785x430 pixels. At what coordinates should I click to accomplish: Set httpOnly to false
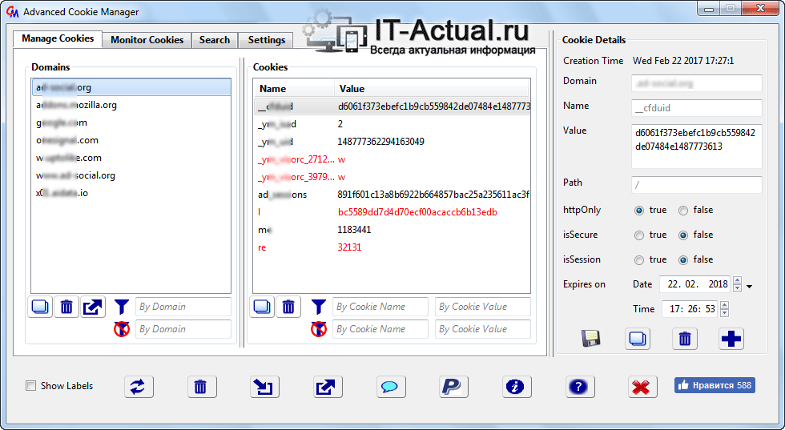pos(682,211)
